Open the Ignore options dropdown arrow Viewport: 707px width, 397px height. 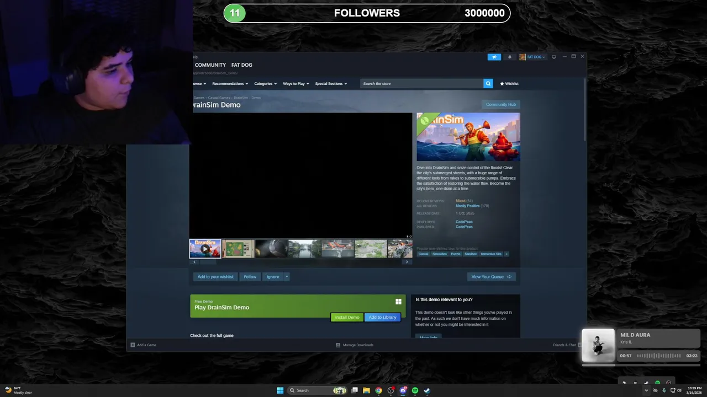pyautogui.click(x=287, y=277)
